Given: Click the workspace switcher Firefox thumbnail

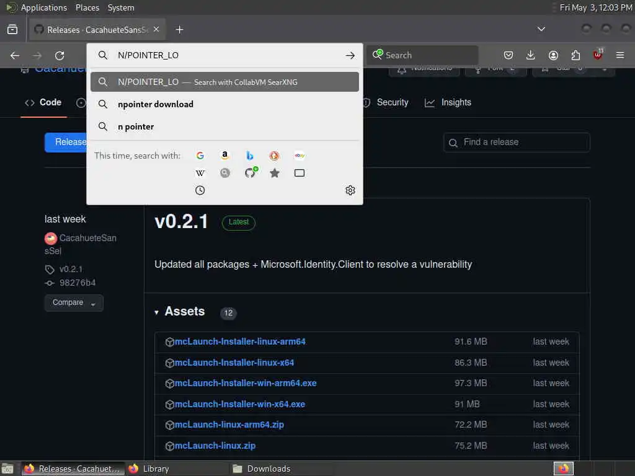Looking at the screenshot, I should 563,469.
